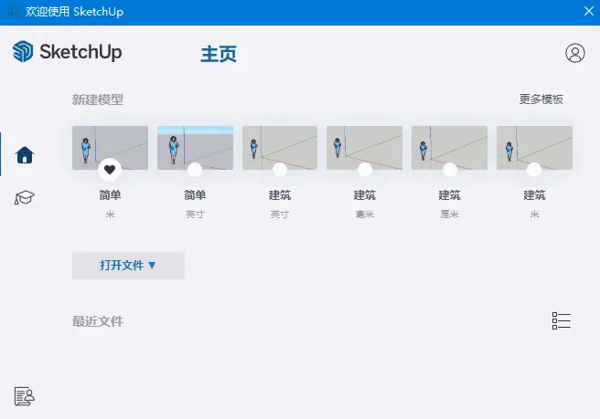This screenshot has width=600, height=419.
Task: Open the license info icon in sidebar
Action: point(25,396)
